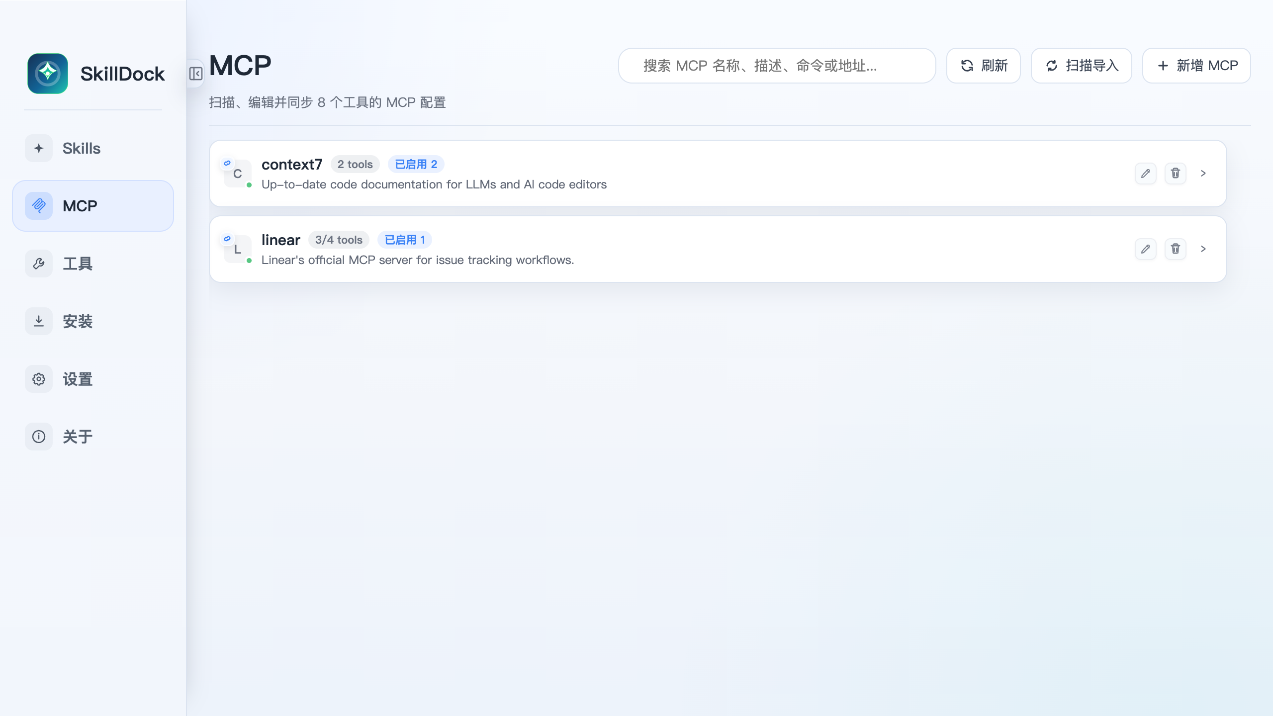Click the '3/4 tools' badge on linear
Viewport: 1273px width, 716px height.
pos(339,240)
